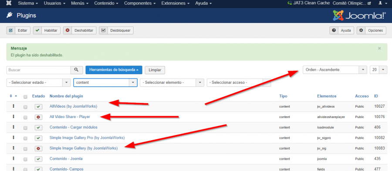Sort by Nombre del plugin column header
The width and height of the screenshot is (392, 171).
coord(66,96)
